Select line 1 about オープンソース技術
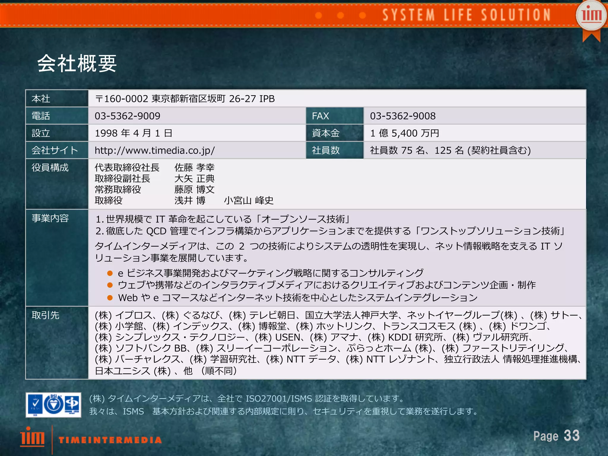This screenshot has height=456, width=608. [223, 219]
